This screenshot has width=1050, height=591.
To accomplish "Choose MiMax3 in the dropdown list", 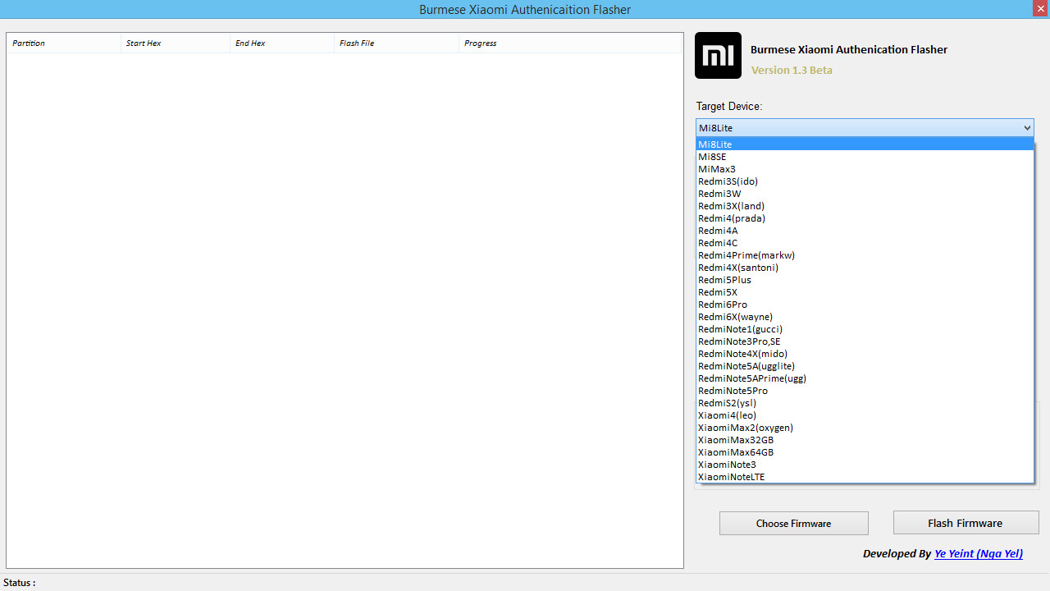I will coord(865,169).
